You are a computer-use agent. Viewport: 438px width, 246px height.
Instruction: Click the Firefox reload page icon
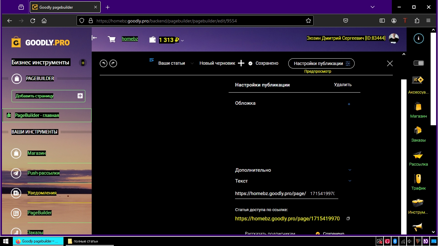click(32, 20)
